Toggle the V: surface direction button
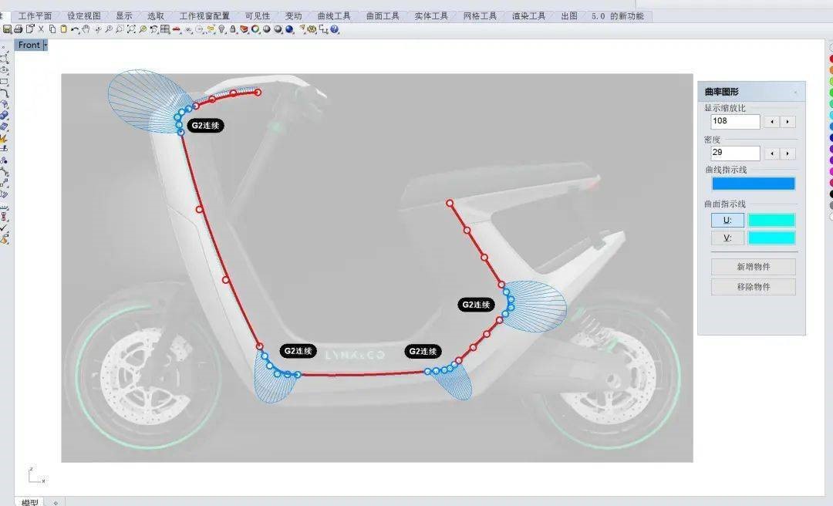Screen dimensions: 833x506 coord(727,238)
